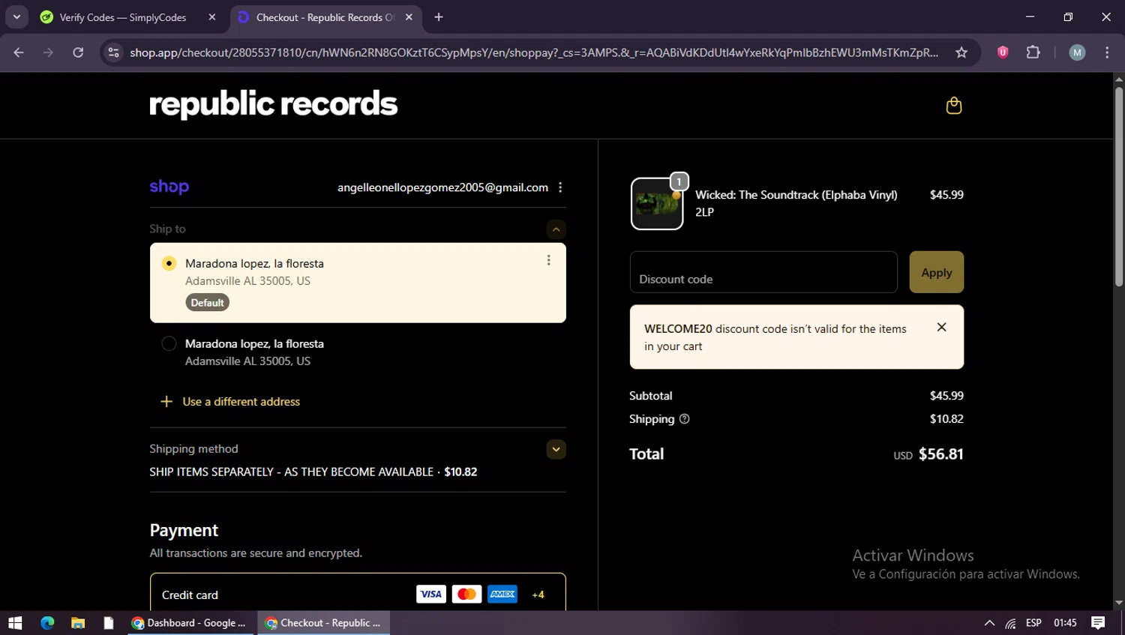Click the Mastercard icon
The width and height of the screenshot is (1125, 635).
pos(466,595)
